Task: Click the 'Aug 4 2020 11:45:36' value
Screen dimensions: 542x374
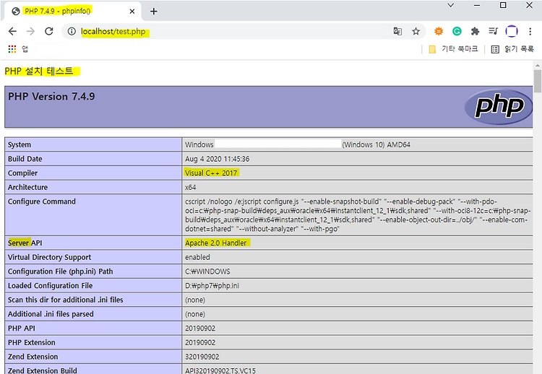Action: 217,159
